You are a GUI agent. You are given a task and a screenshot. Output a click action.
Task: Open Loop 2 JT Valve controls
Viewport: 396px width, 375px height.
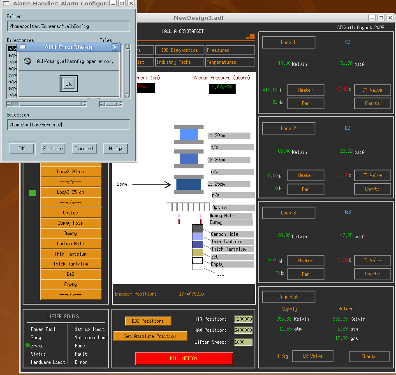click(373, 175)
